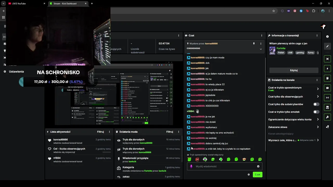Open Informacje o transmisji three-dot menu
This screenshot has width=333, height=187.
point(317,36)
